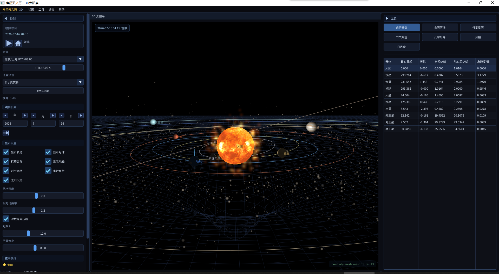This screenshot has width=499, height=274.
Task: Reset time with the home icon
Action: coord(18,43)
